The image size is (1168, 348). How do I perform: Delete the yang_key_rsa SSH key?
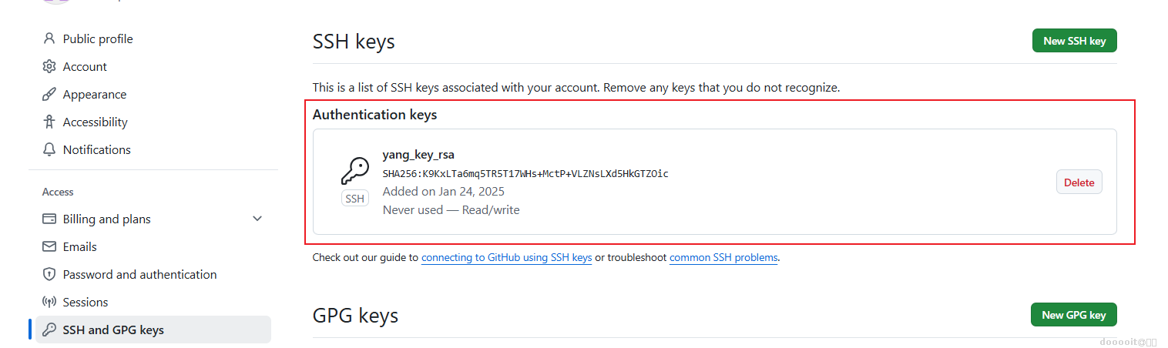1079,182
